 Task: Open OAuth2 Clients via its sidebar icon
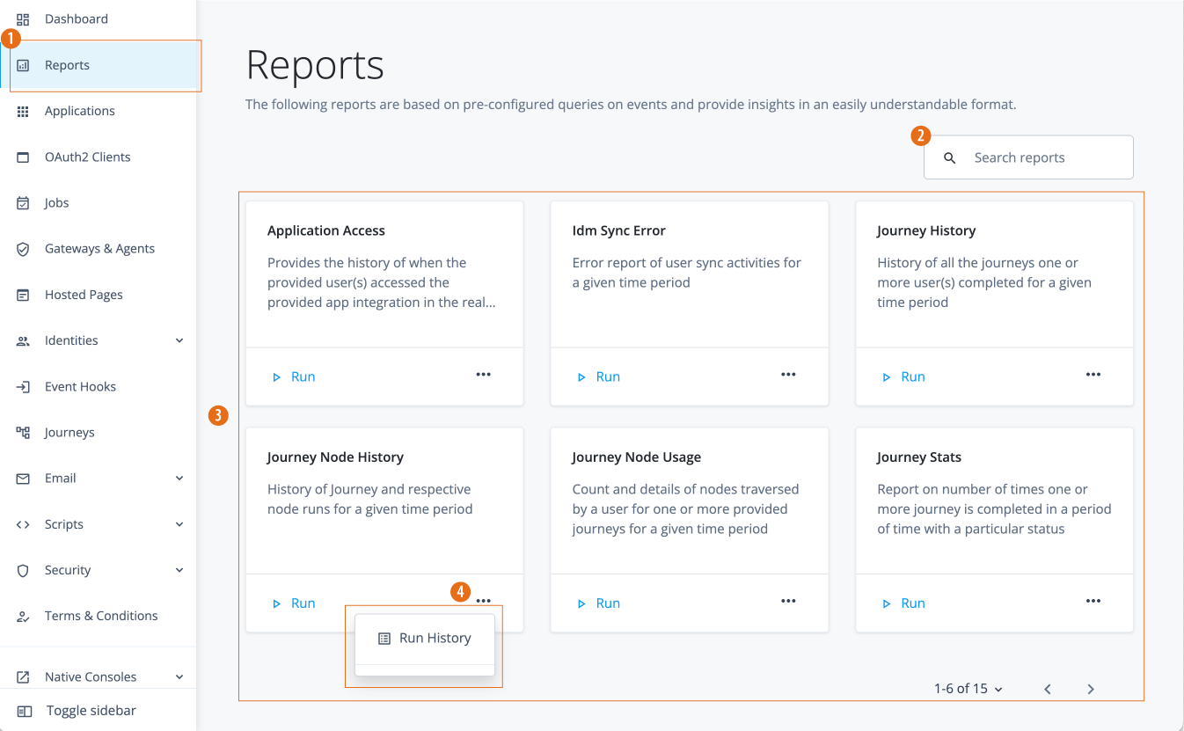pos(23,157)
